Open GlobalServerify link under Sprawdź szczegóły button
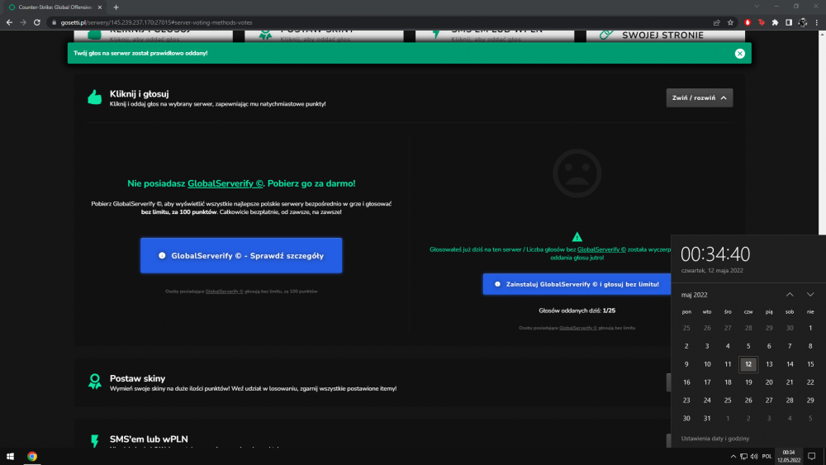The width and height of the screenshot is (826, 465). [225, 292]
